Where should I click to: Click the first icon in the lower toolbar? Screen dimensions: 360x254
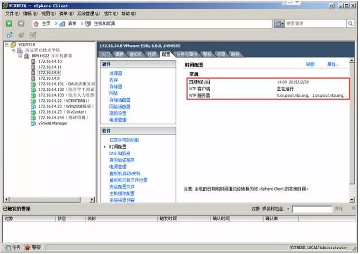click(10, 35)
